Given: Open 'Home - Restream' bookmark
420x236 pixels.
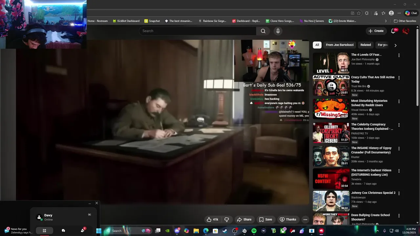Looking at the screenshot, I should pos(97,21).
